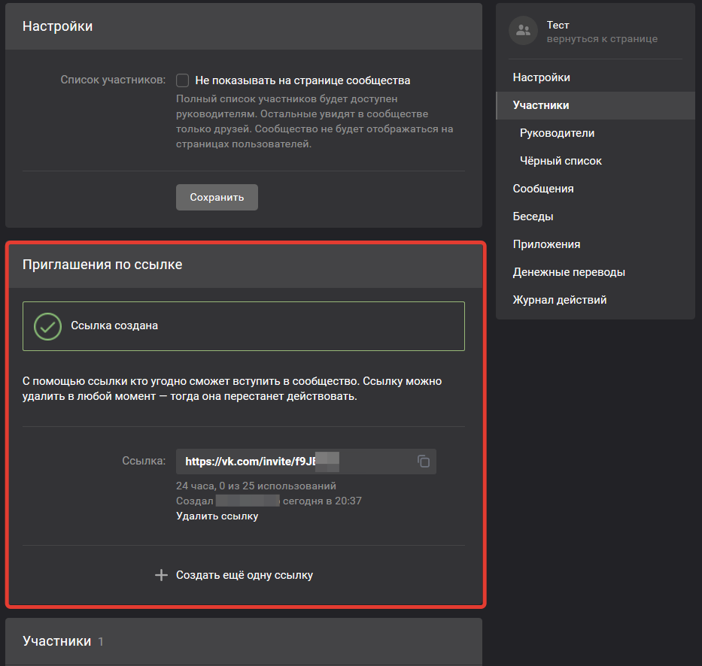Open Приложения section
This screenshot has height=666, width=702.
click(x=546, y=244)
